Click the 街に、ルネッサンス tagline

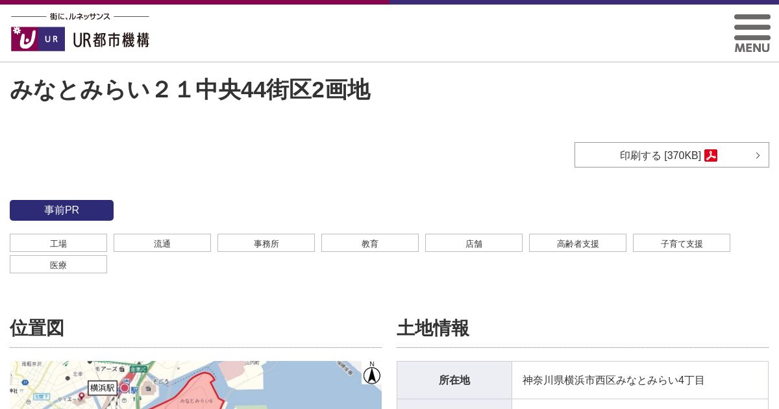pos(80,16)
